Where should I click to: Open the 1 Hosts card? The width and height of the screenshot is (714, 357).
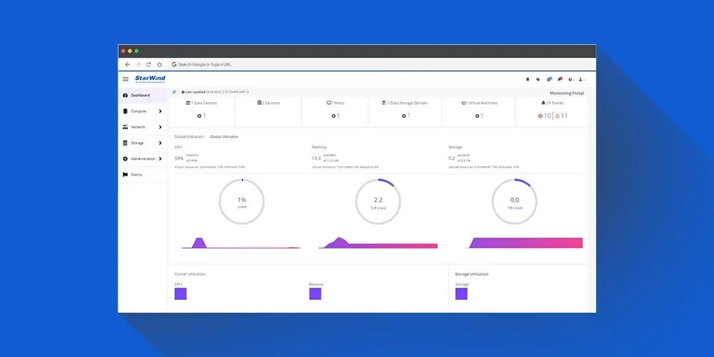335,111
